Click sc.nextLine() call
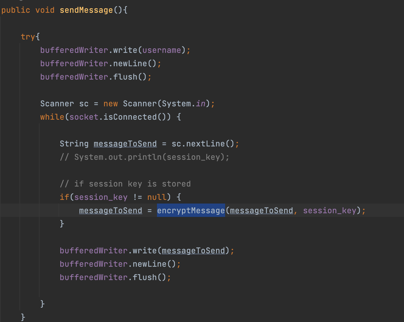 [203, 144]
